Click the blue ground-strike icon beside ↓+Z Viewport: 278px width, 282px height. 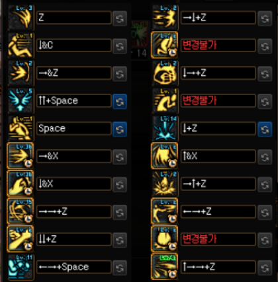pos(165,128)
